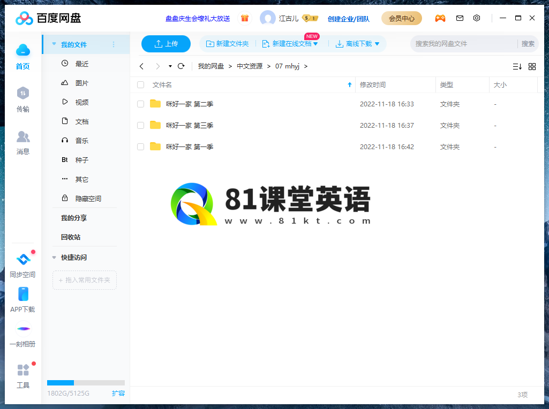Refresh the file list
Viewport: 549px width, 409px height.
(181, 66)
